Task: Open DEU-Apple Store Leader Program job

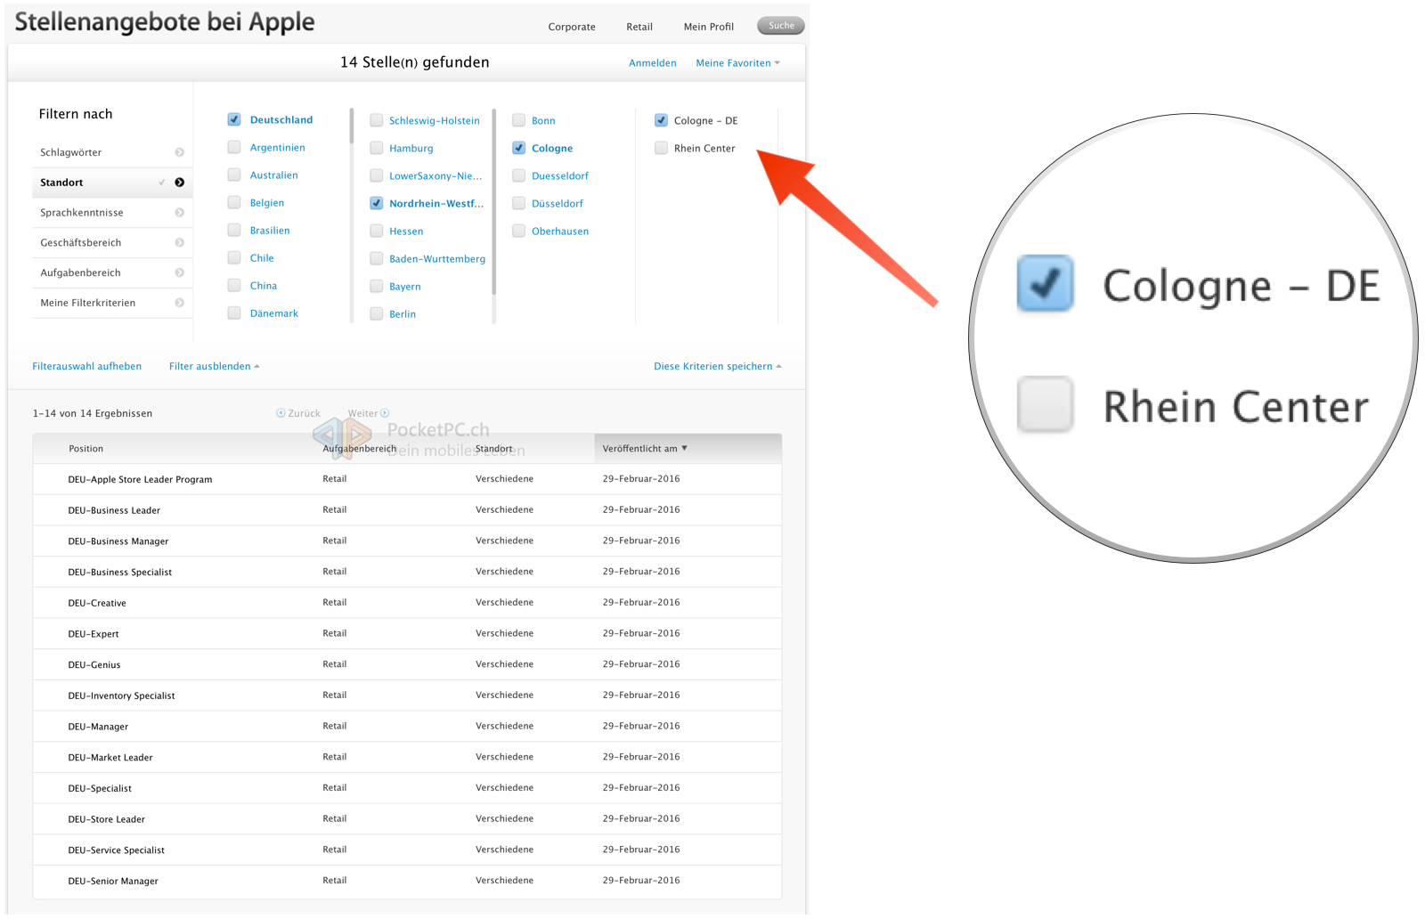Action: coord(140,479)
